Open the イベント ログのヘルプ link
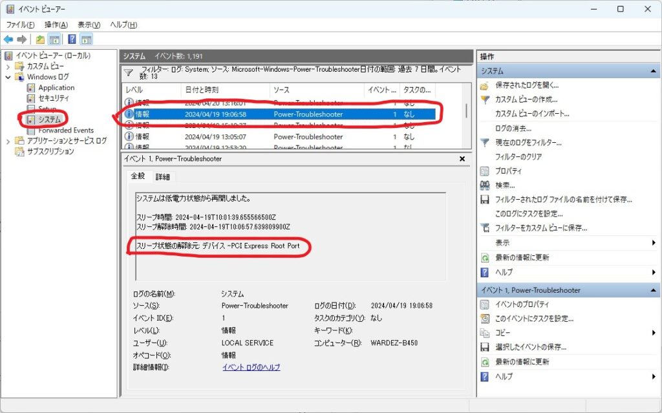 tap(251, 367)
